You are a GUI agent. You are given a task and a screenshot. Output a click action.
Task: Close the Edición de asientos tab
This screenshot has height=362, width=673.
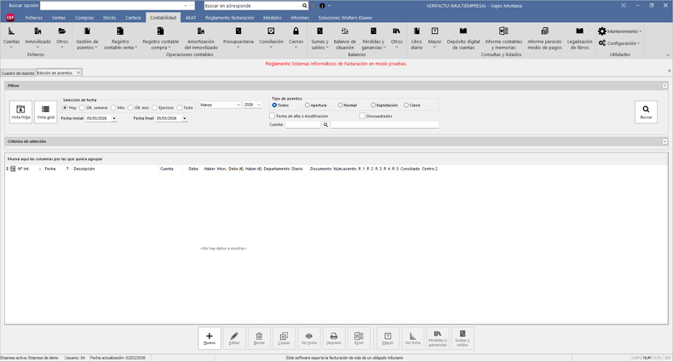click(78, 73)
